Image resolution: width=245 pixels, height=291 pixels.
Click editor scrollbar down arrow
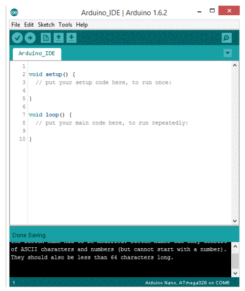pyautogui.click(x=235, y=221)
